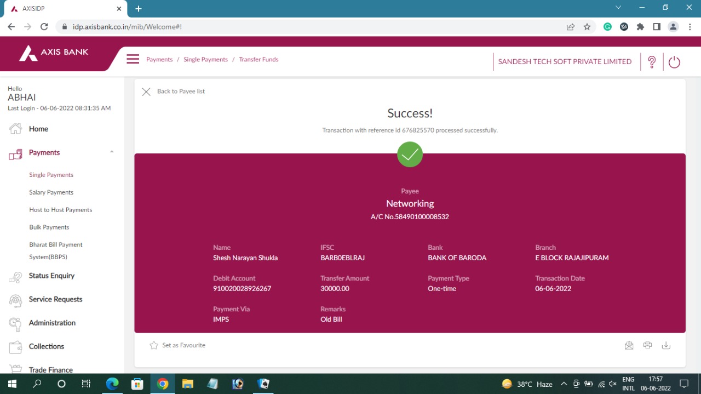Open Microsoft Edge from taskbar
Image resolution: width=701 pixels, height=394 pixels.
pyautogui.click(x=112, y=384)
